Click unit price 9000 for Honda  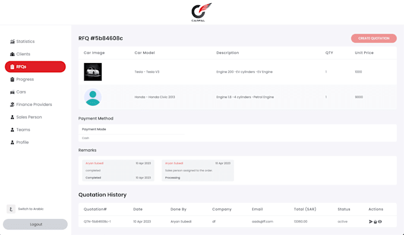pos(359,97)
